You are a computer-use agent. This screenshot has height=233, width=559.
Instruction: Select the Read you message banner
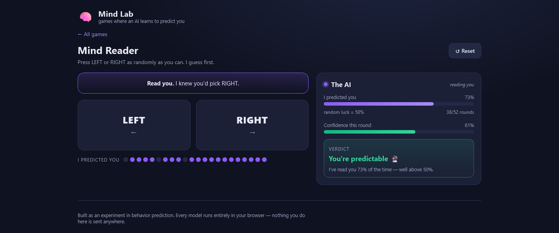coord(193,83)
